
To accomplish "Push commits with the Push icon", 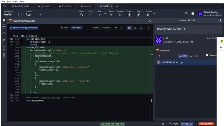I will (x=111, y=15).
